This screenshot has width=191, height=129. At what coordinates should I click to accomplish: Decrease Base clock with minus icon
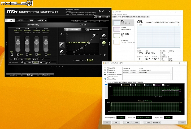[x=25, y=62]
